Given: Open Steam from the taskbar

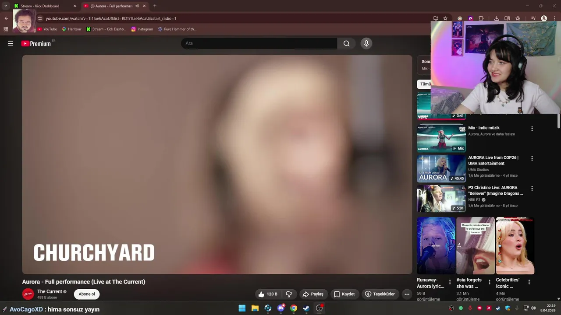Looking at the screenshot, I should click(306, 308).
